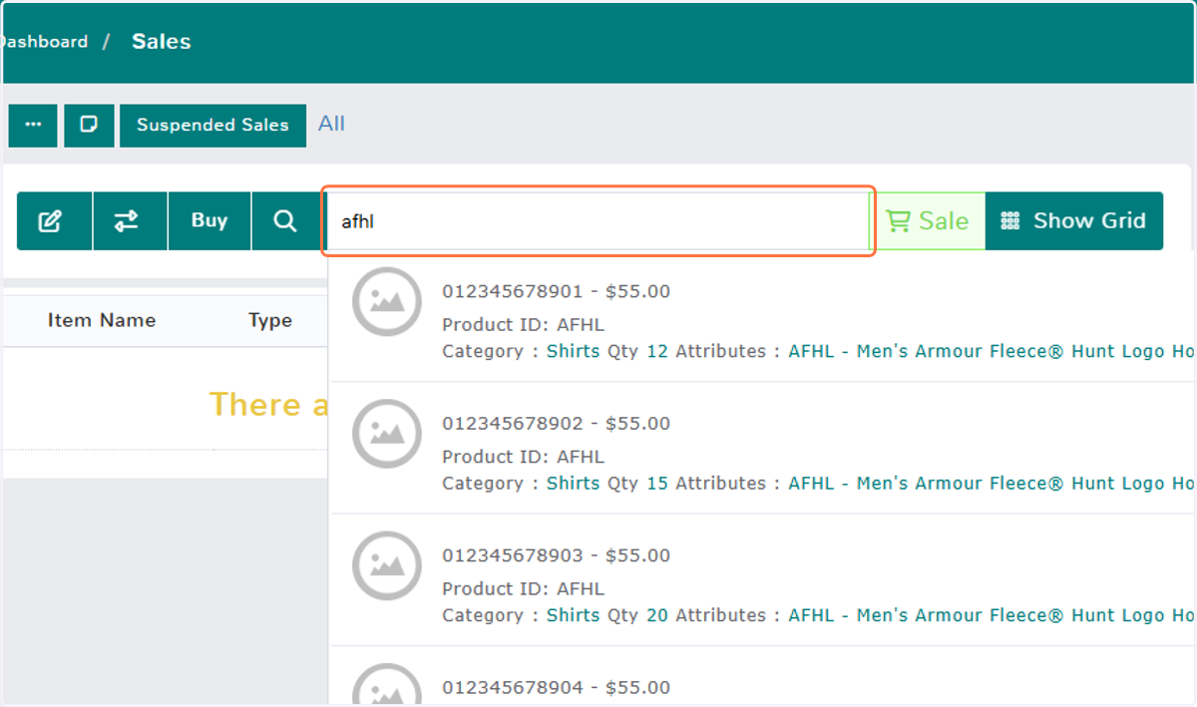The width and height of the screenshot is (1197, 707).
Task: Click placeholder image of Qty 15 result
Action: [387, 434]
